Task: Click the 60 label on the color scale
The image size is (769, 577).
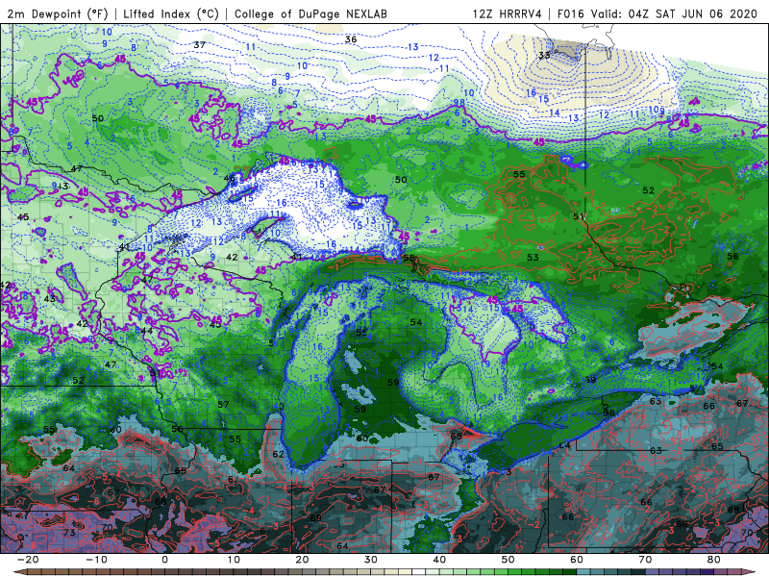Action: (577, 560)
